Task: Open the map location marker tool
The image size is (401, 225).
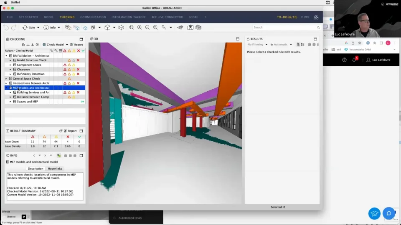Action: 190,27
